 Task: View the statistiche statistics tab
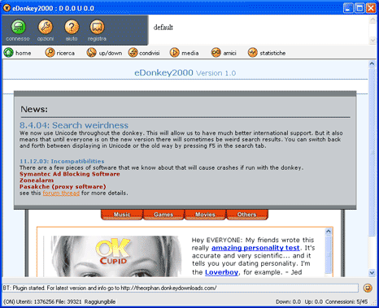click(x=267, y=53)
